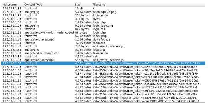The image size is (211, 104).
Task: Pick the ?id=1 request with token 65650f46
Action: (103, 80)
